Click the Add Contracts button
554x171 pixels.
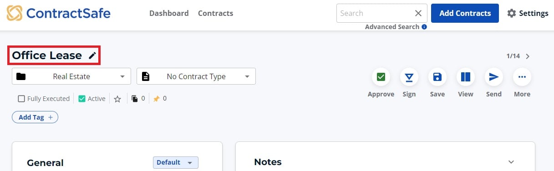(465, 13)
